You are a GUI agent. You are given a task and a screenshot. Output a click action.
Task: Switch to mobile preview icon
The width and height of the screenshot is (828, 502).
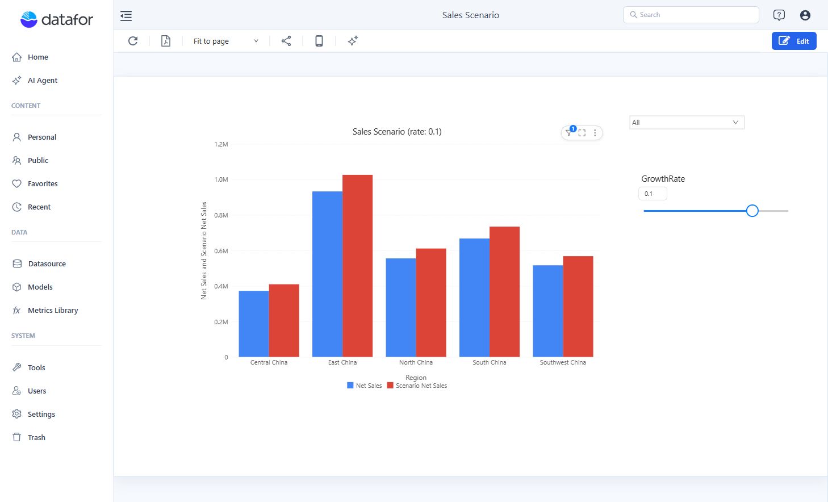pos(319,41)
